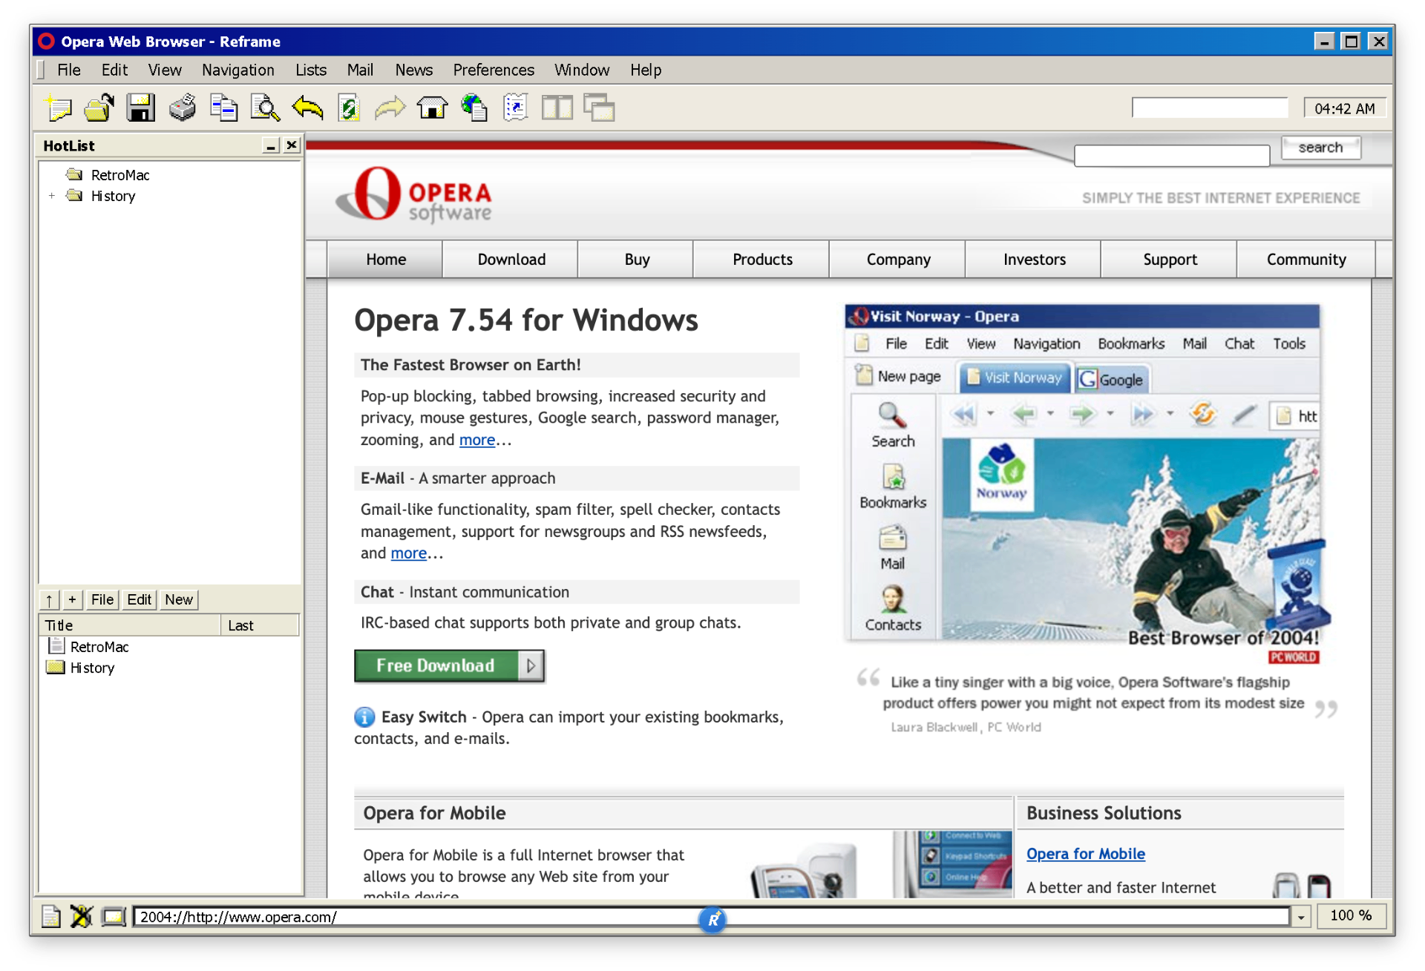1425x971 pixels.
Task: Click the Opera logo in the title bar
Action: [46, 42]
